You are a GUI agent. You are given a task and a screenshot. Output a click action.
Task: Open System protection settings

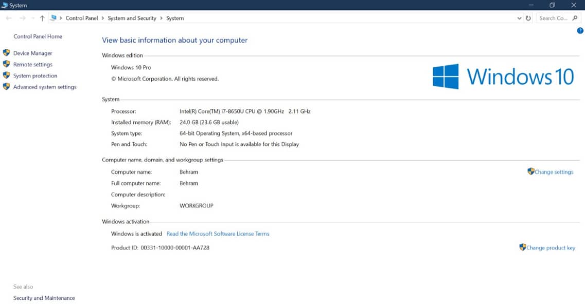(x=35, y=75)
